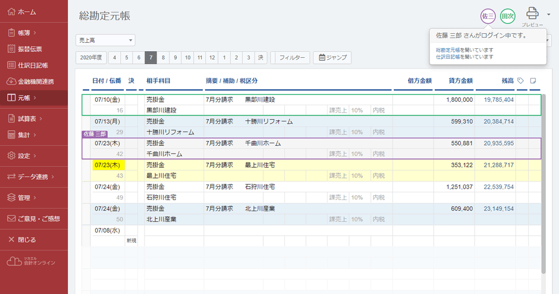Select the month 8 tab
559x294 pixels.
click(163, 58)
